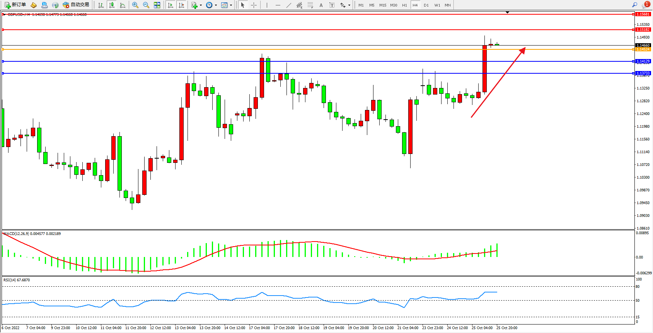Click the tile windows icon
This screenshot has width=653, height=333.
click(x=157, y=5)
